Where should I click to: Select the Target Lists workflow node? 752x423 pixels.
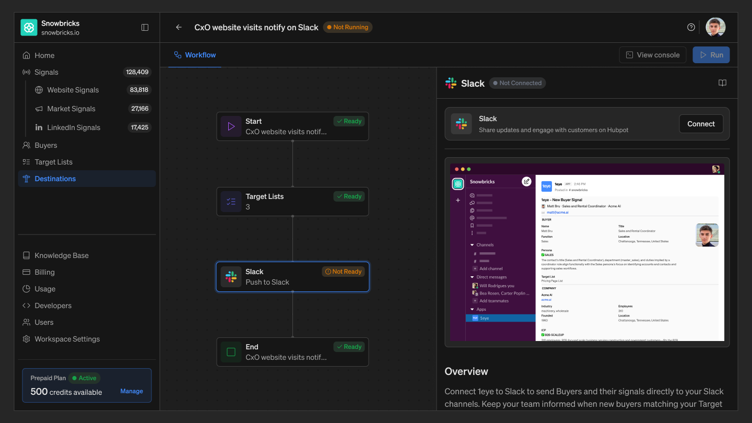(292, 202)
